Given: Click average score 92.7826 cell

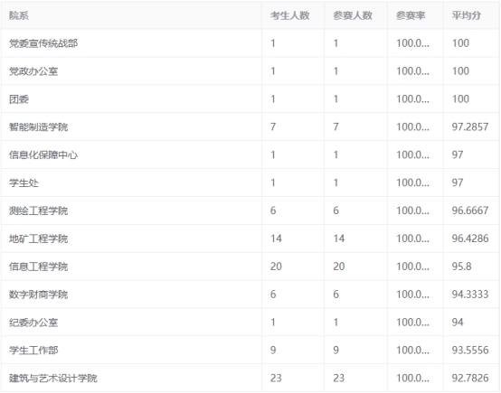Looking at the screenshot, I should tap(471, 378).
